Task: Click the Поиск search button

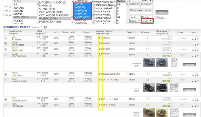Action: coord(162,13)
